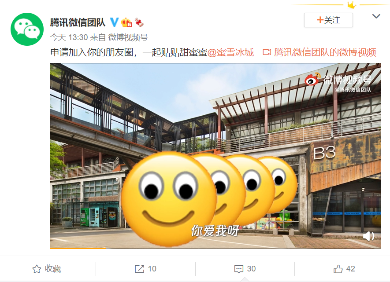Like the post with thumbs-up 42

click(x=338, y=269)
